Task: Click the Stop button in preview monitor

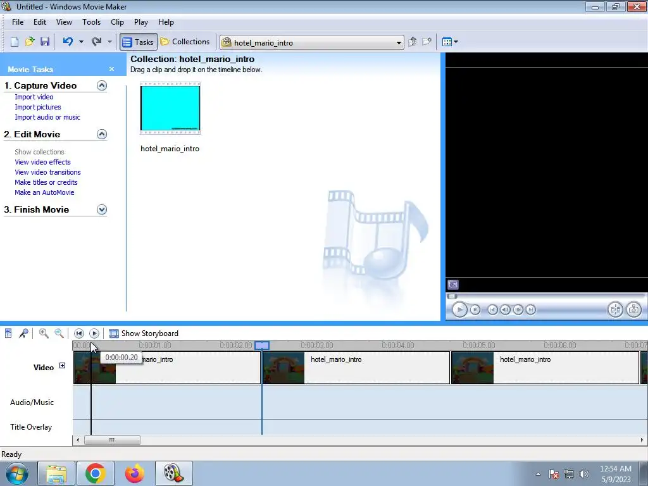Action: pos(475,309)
